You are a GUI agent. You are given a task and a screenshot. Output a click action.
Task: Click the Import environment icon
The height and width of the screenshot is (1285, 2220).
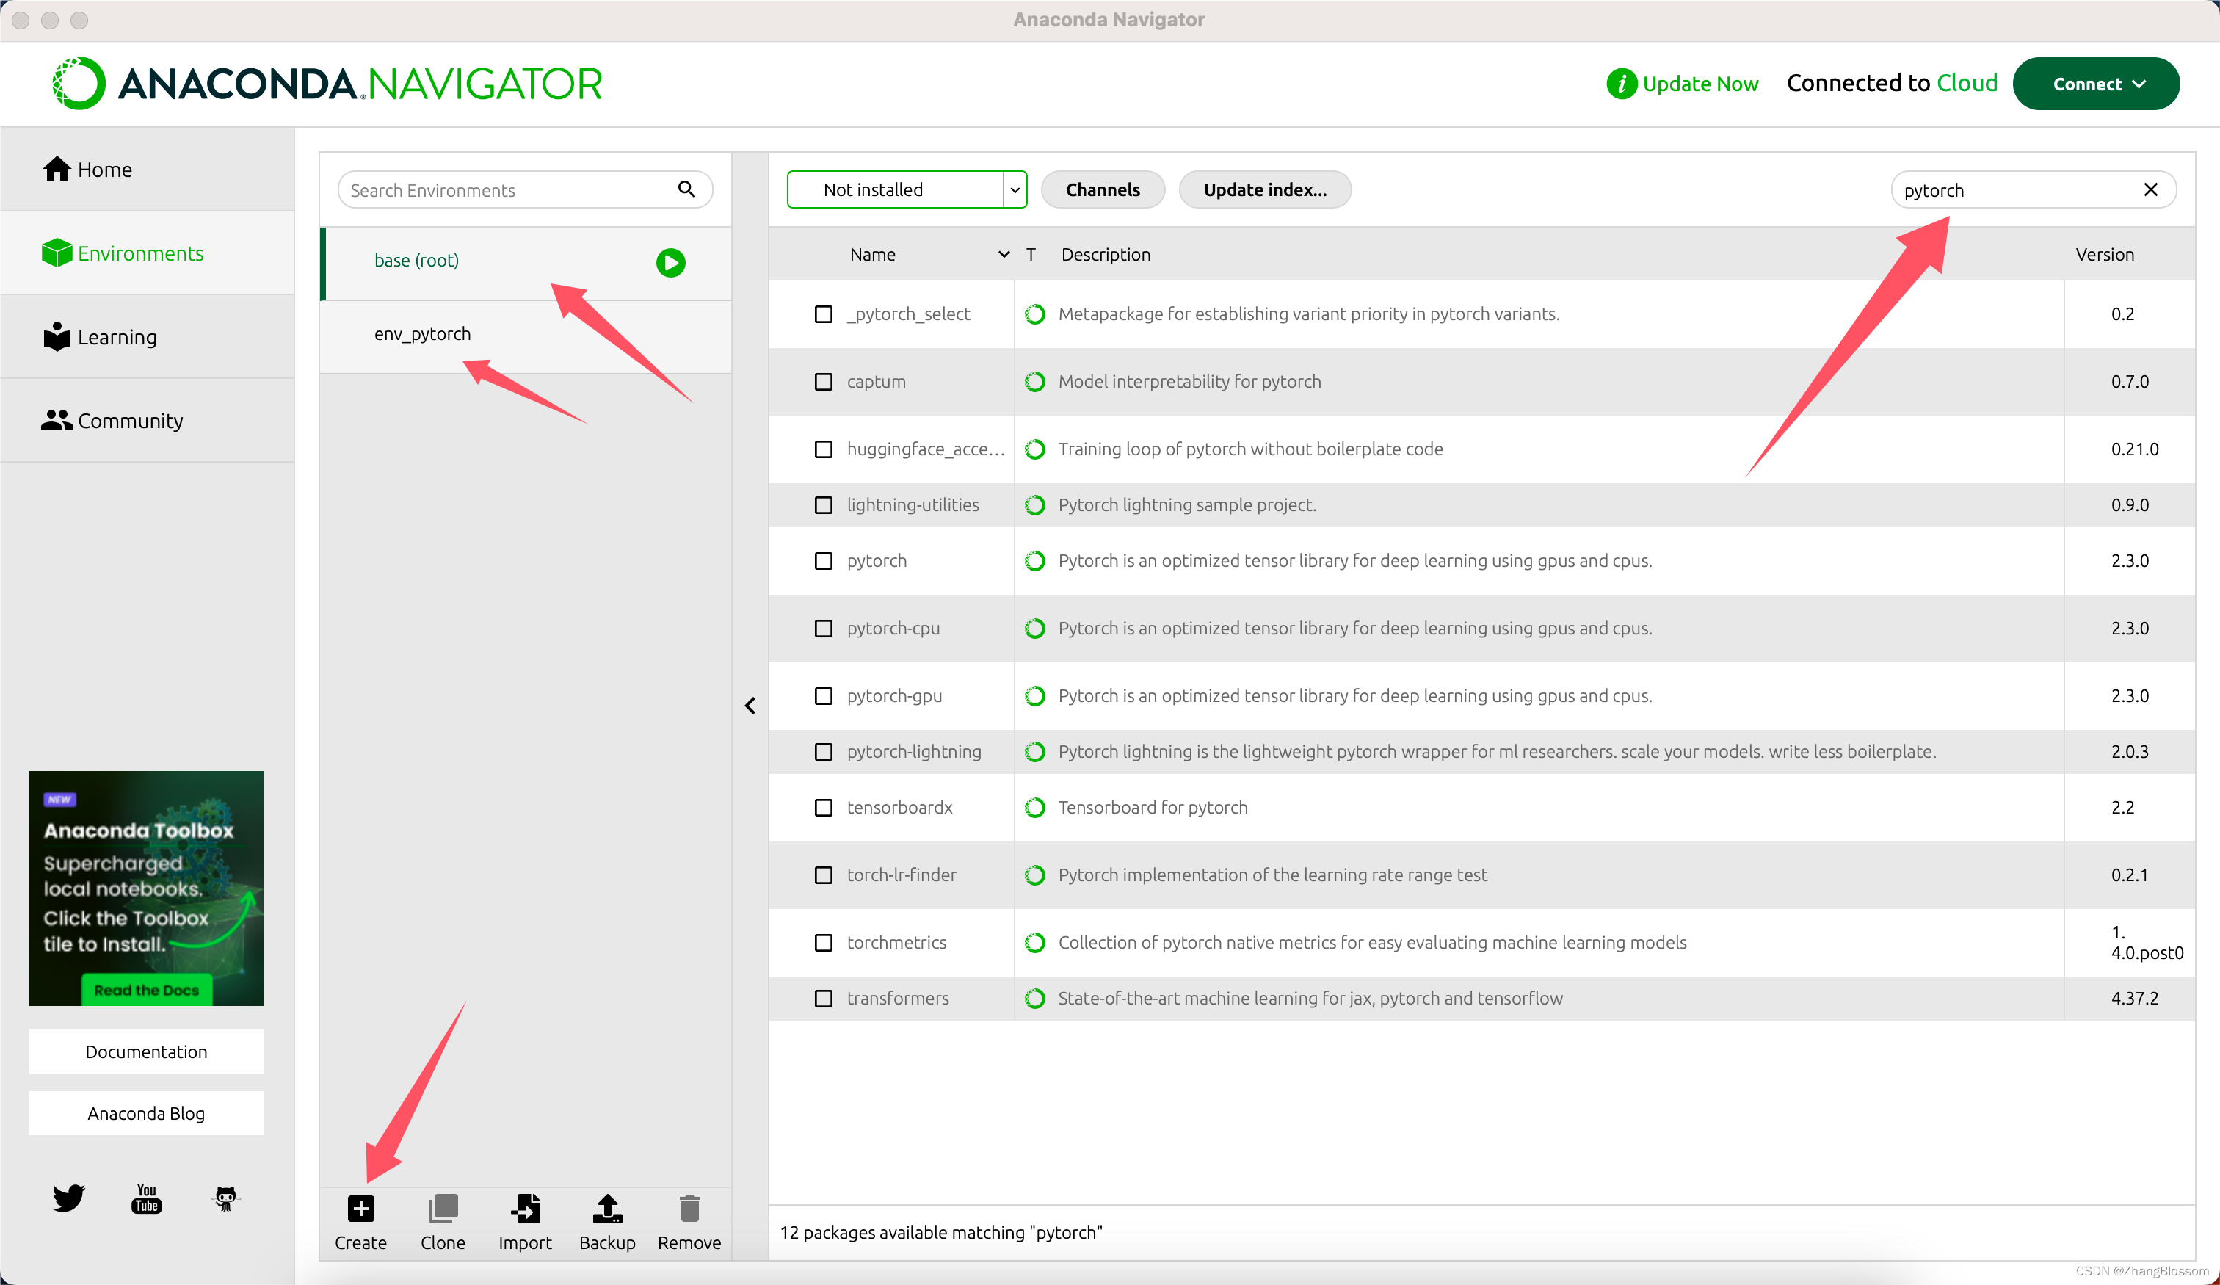tap(525, 1209)
